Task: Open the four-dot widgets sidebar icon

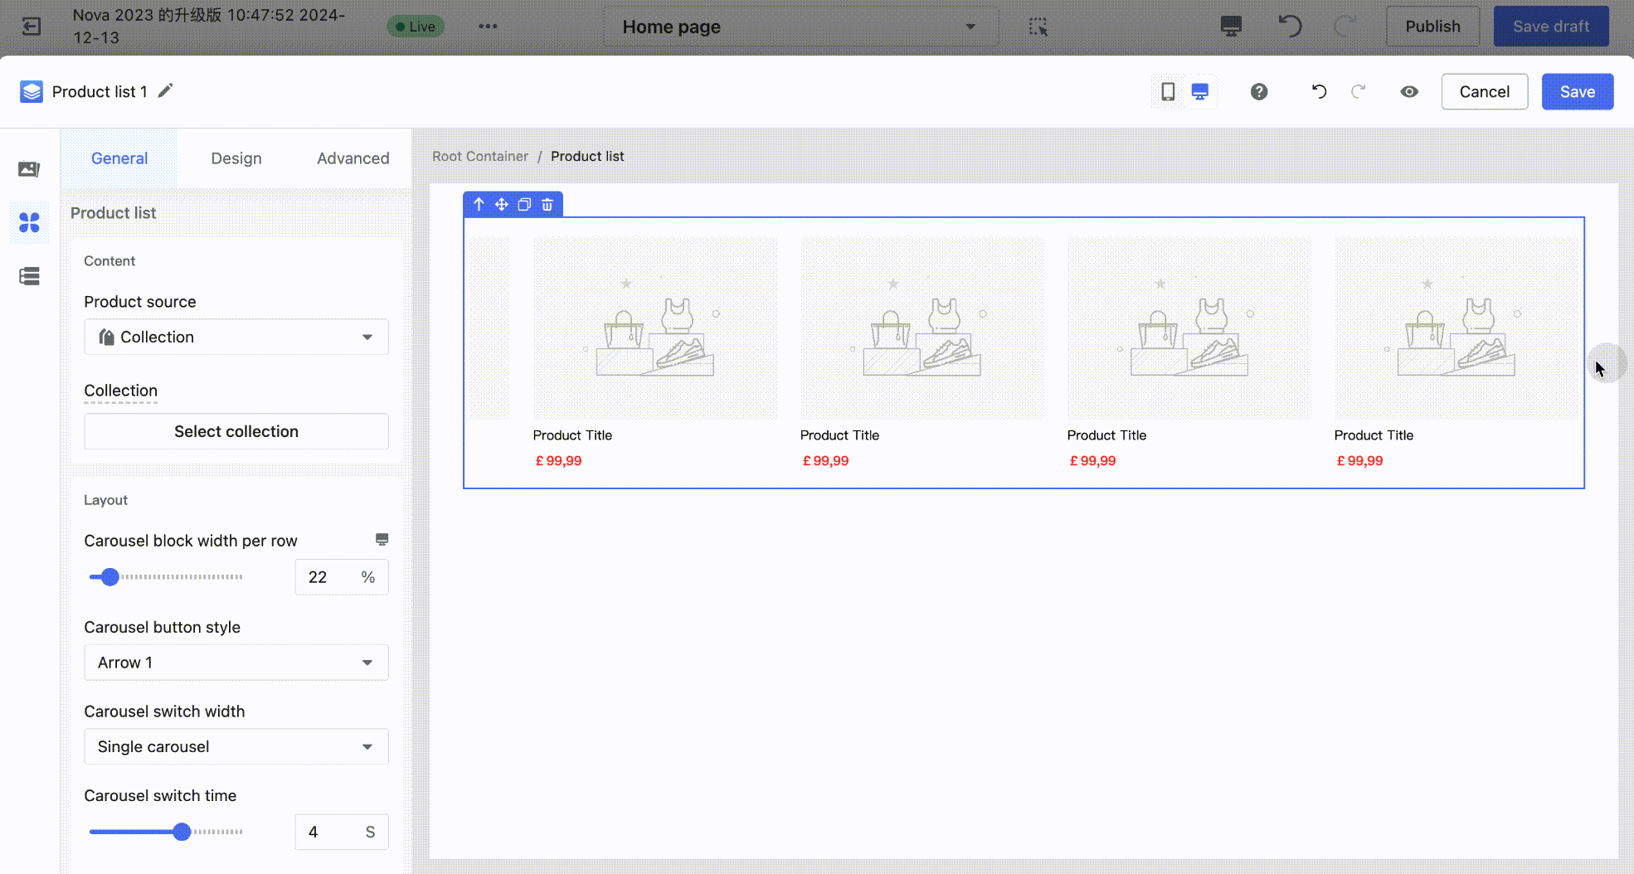Action: pyautogui.click(x=29, y=222)
